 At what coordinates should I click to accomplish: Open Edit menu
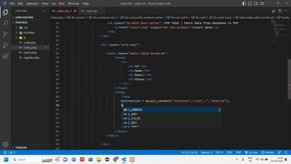(20, 4)
